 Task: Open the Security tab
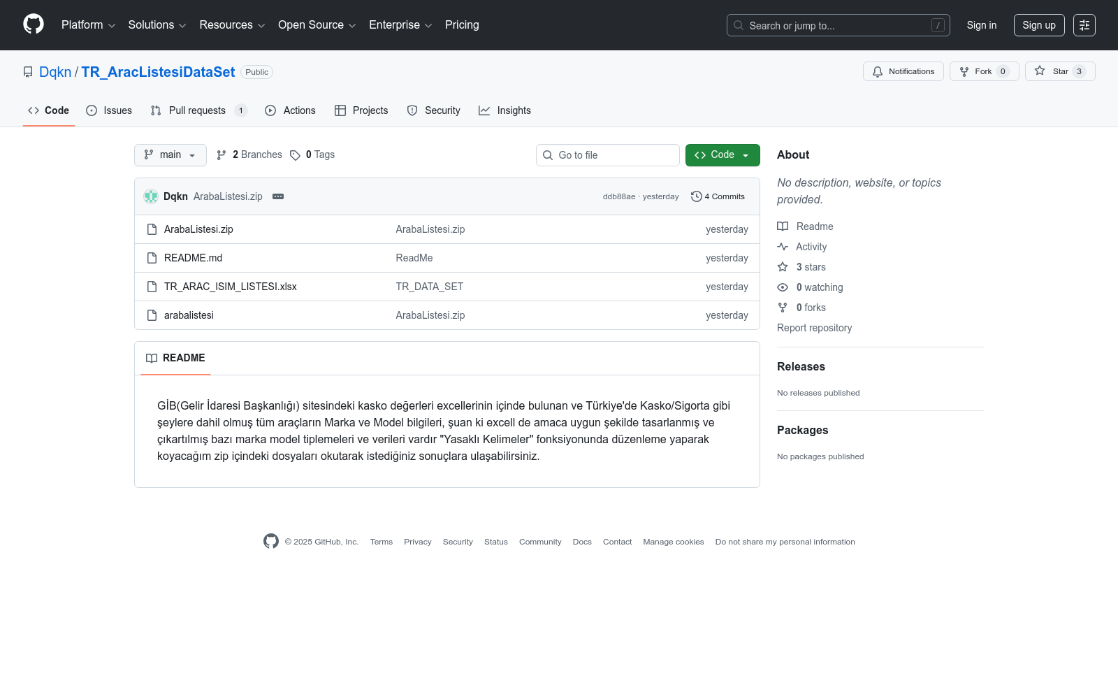434,110
